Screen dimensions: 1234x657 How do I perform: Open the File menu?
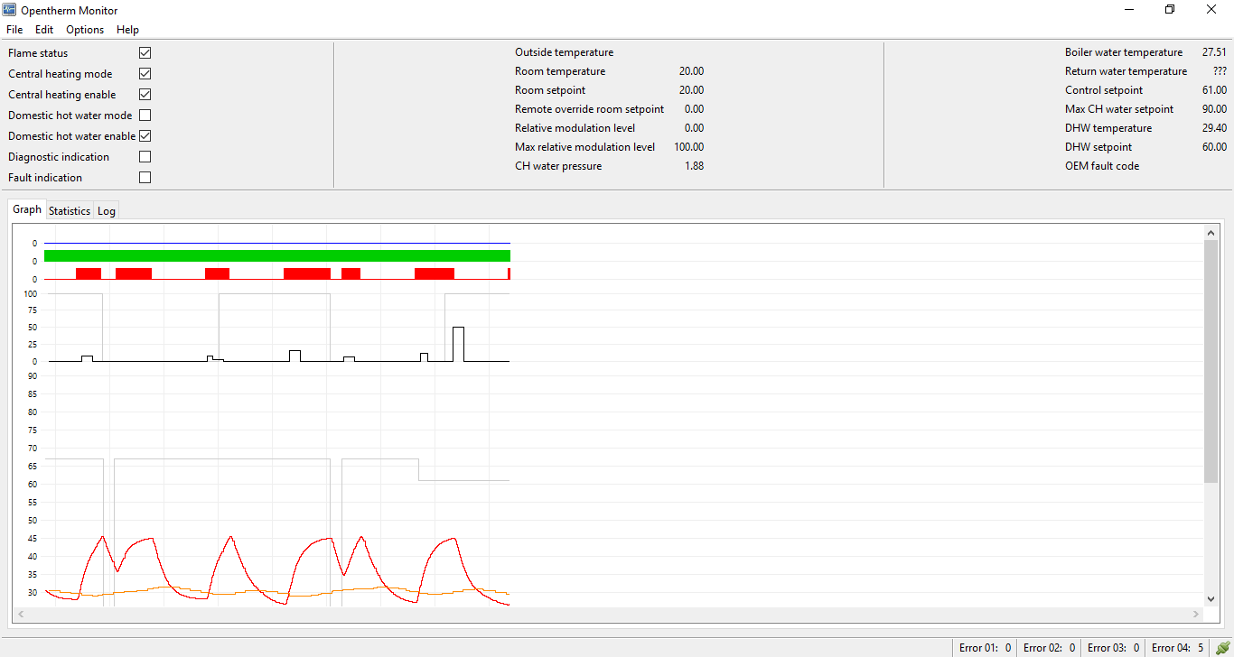pyautogui.click(x=14, y=30)
